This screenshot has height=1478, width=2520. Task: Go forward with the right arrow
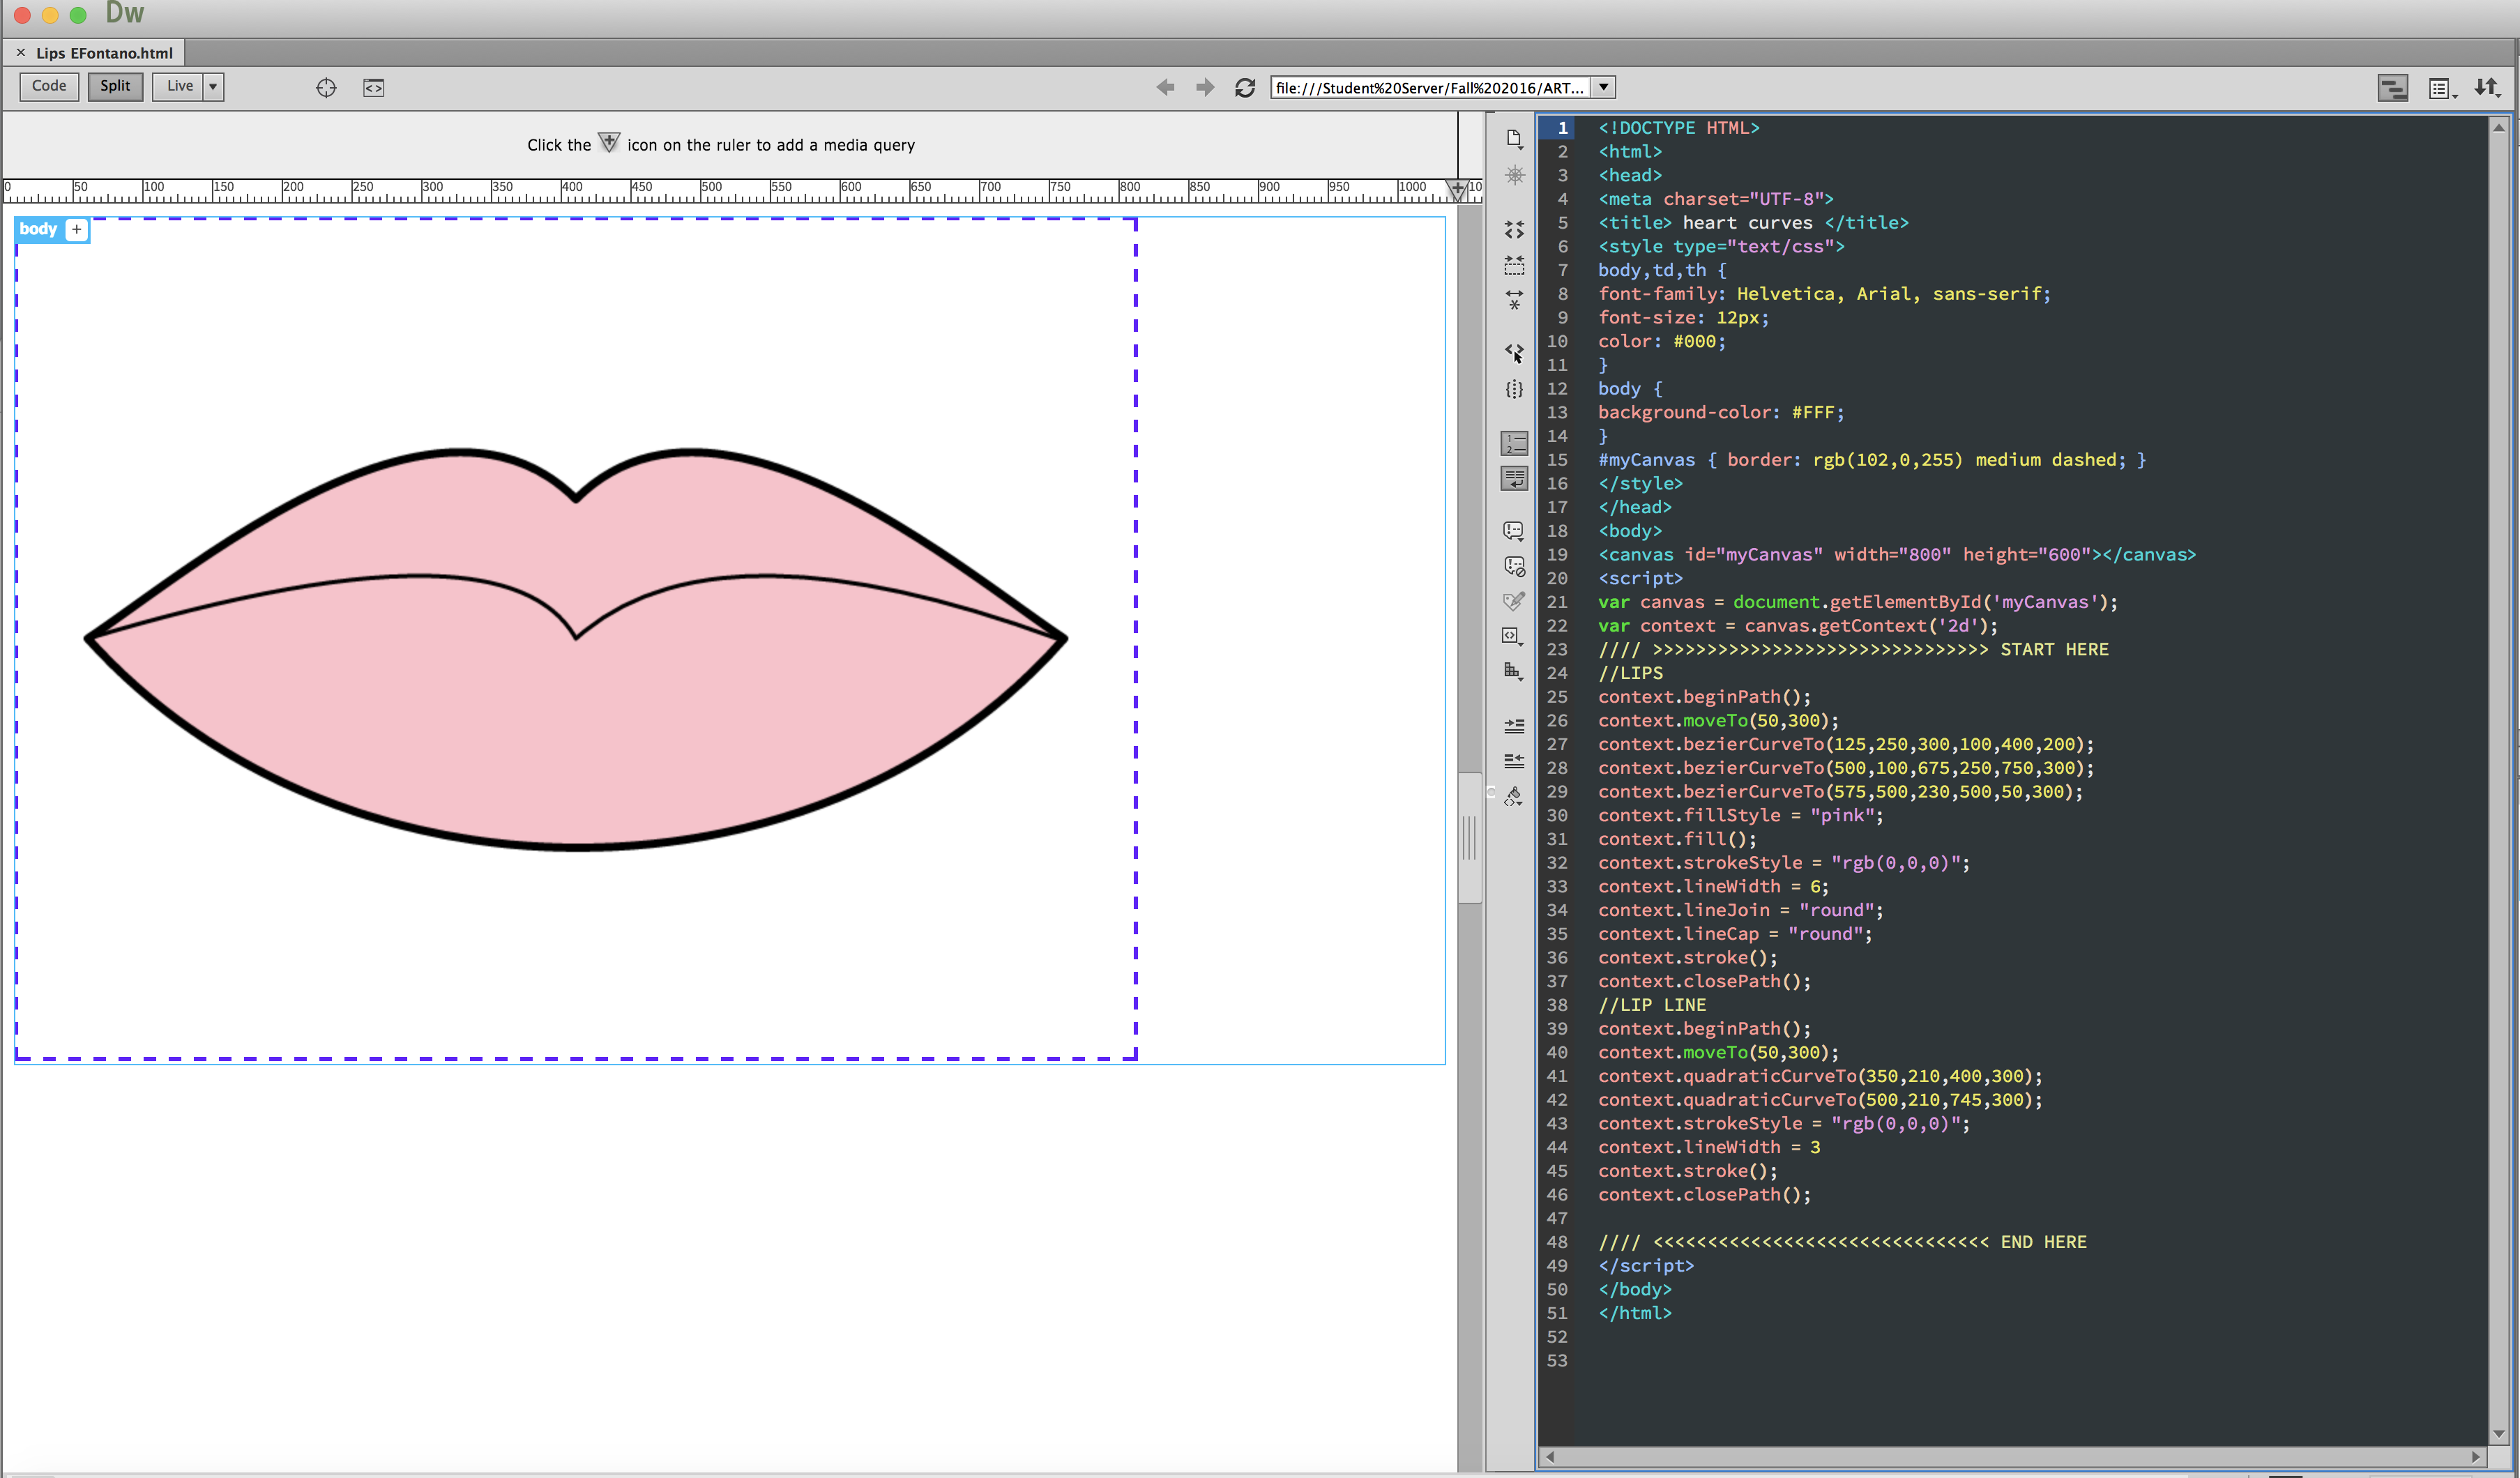1205,88
